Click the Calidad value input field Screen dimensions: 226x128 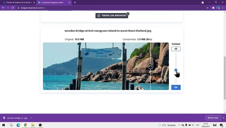pos(176,49)
